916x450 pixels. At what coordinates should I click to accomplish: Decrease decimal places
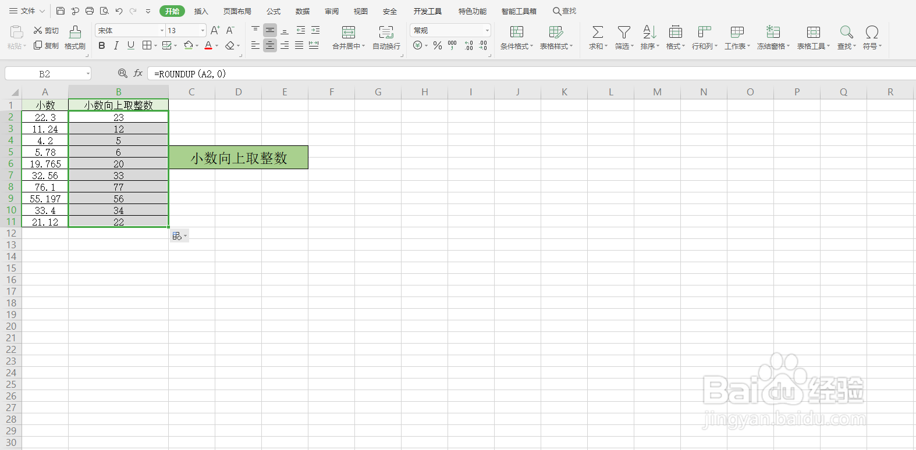[483, 45]
